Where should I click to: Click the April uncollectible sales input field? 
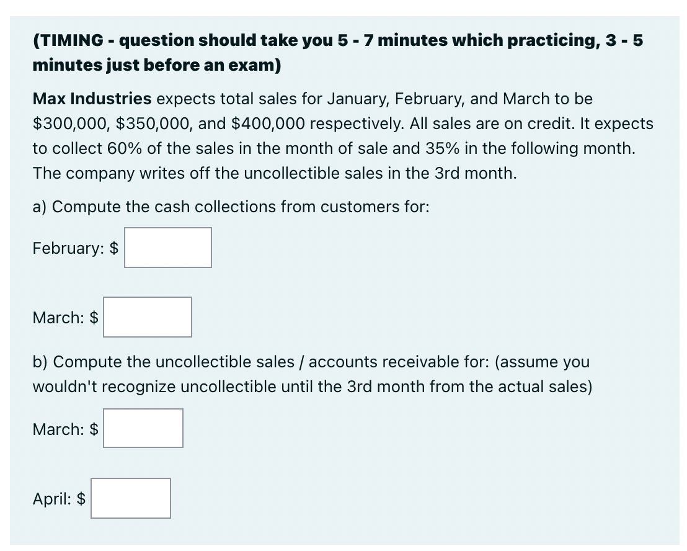coord(131,498)
